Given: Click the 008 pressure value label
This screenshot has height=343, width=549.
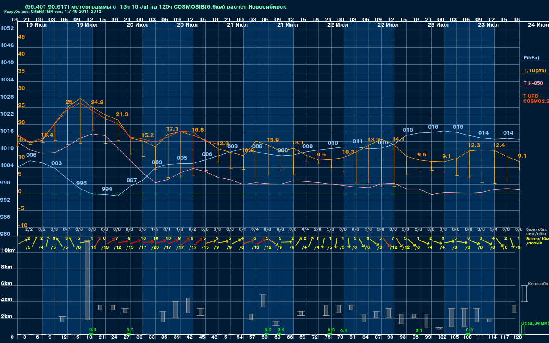Looking at the screenshot, I should tap(283, 150).
